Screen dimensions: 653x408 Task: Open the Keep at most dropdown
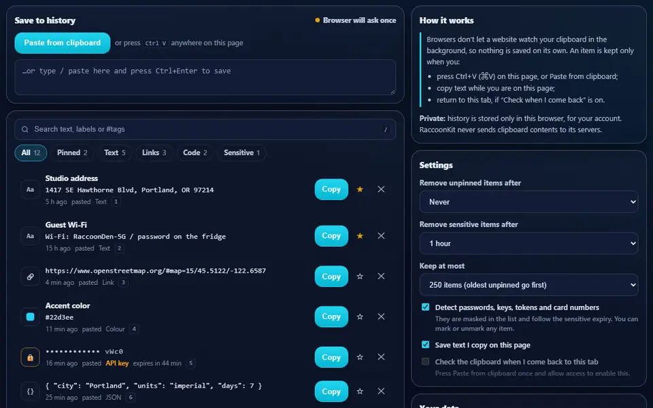coord(529,285)
